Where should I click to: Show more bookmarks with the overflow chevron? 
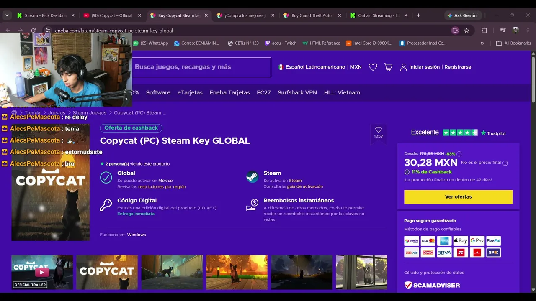[482, 43]
